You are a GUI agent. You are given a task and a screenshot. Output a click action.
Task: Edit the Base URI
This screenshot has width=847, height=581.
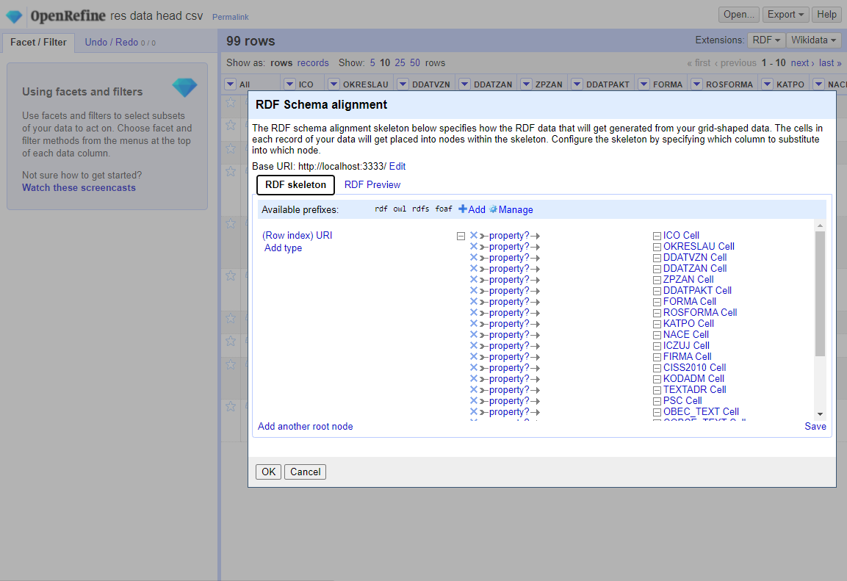[397, 166]
